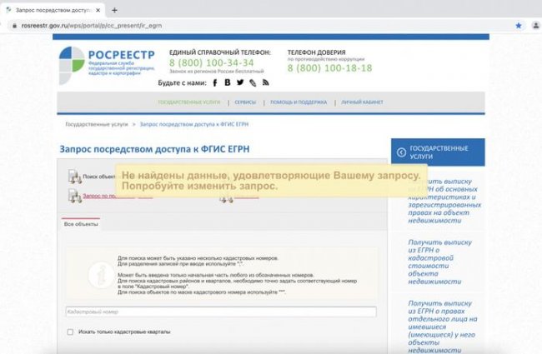Bookmark page with the star icon
Viewport: 542px width, 354px height.
click(x=518, y=26)
